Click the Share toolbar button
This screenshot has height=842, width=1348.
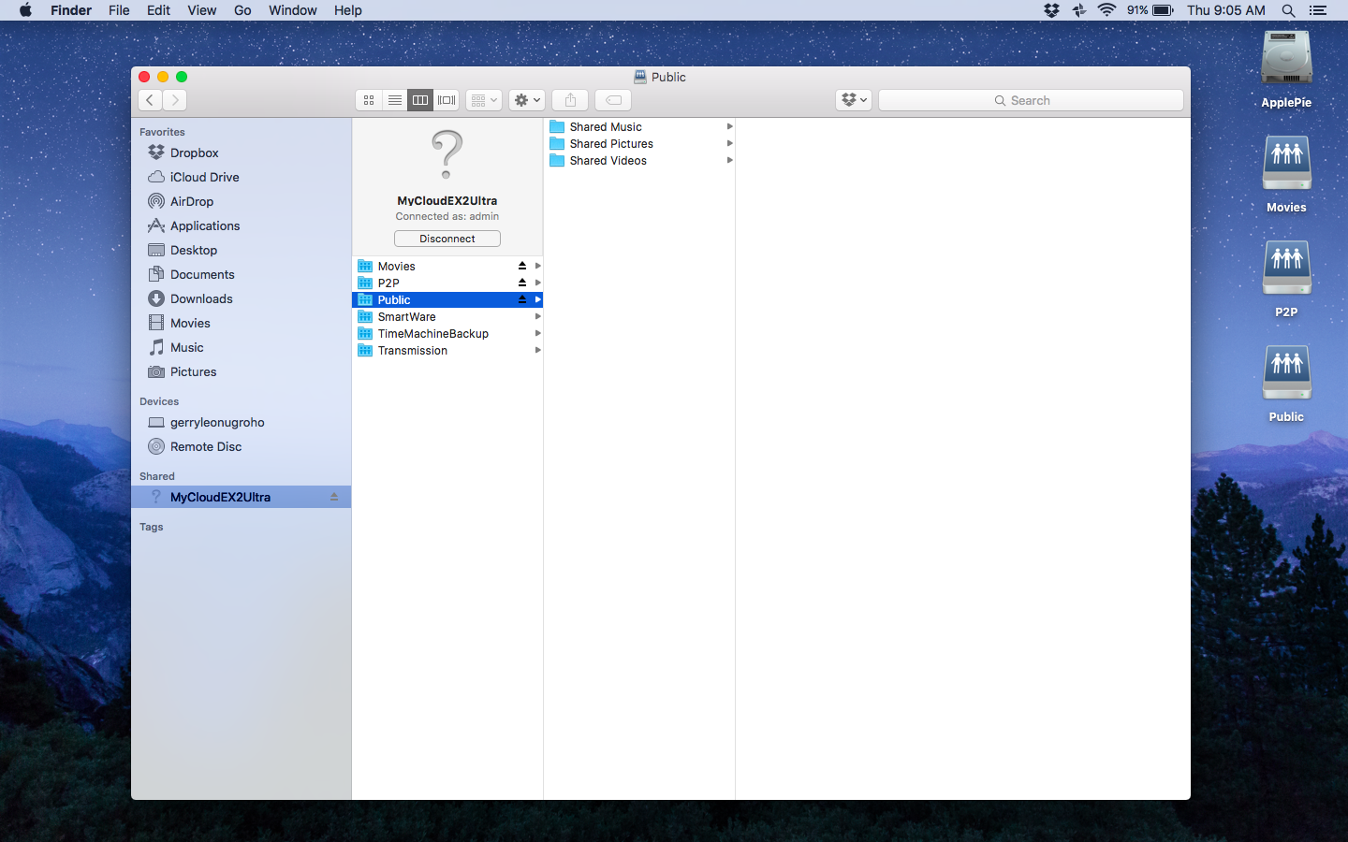pos(570,100)
